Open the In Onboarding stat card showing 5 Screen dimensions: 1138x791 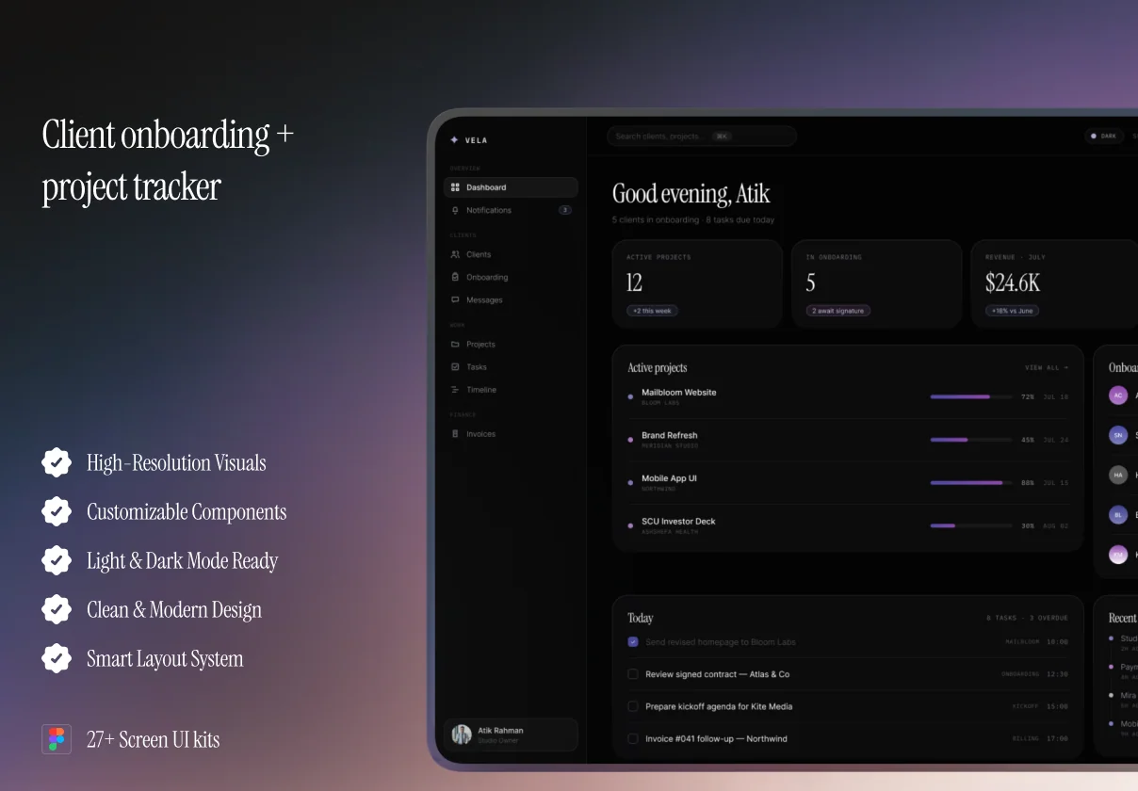point(876,283)
